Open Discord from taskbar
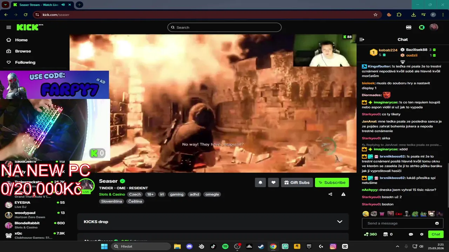Screen dimensions: 449x252 tap(189, 246)
